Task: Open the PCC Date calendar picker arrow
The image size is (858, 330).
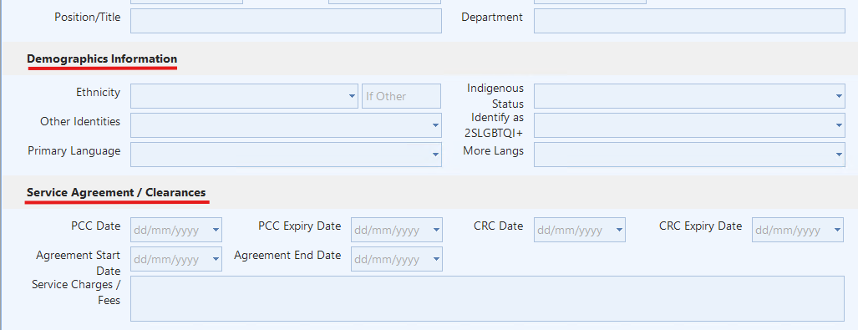Action: coord(216,230)
